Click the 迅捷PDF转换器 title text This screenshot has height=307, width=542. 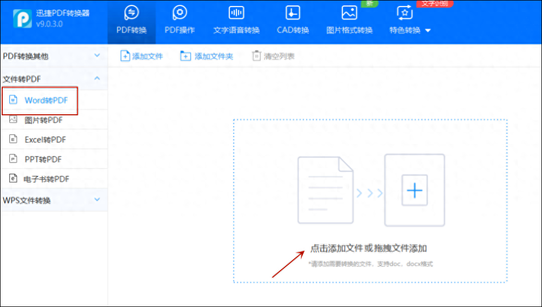coord(63,13)
